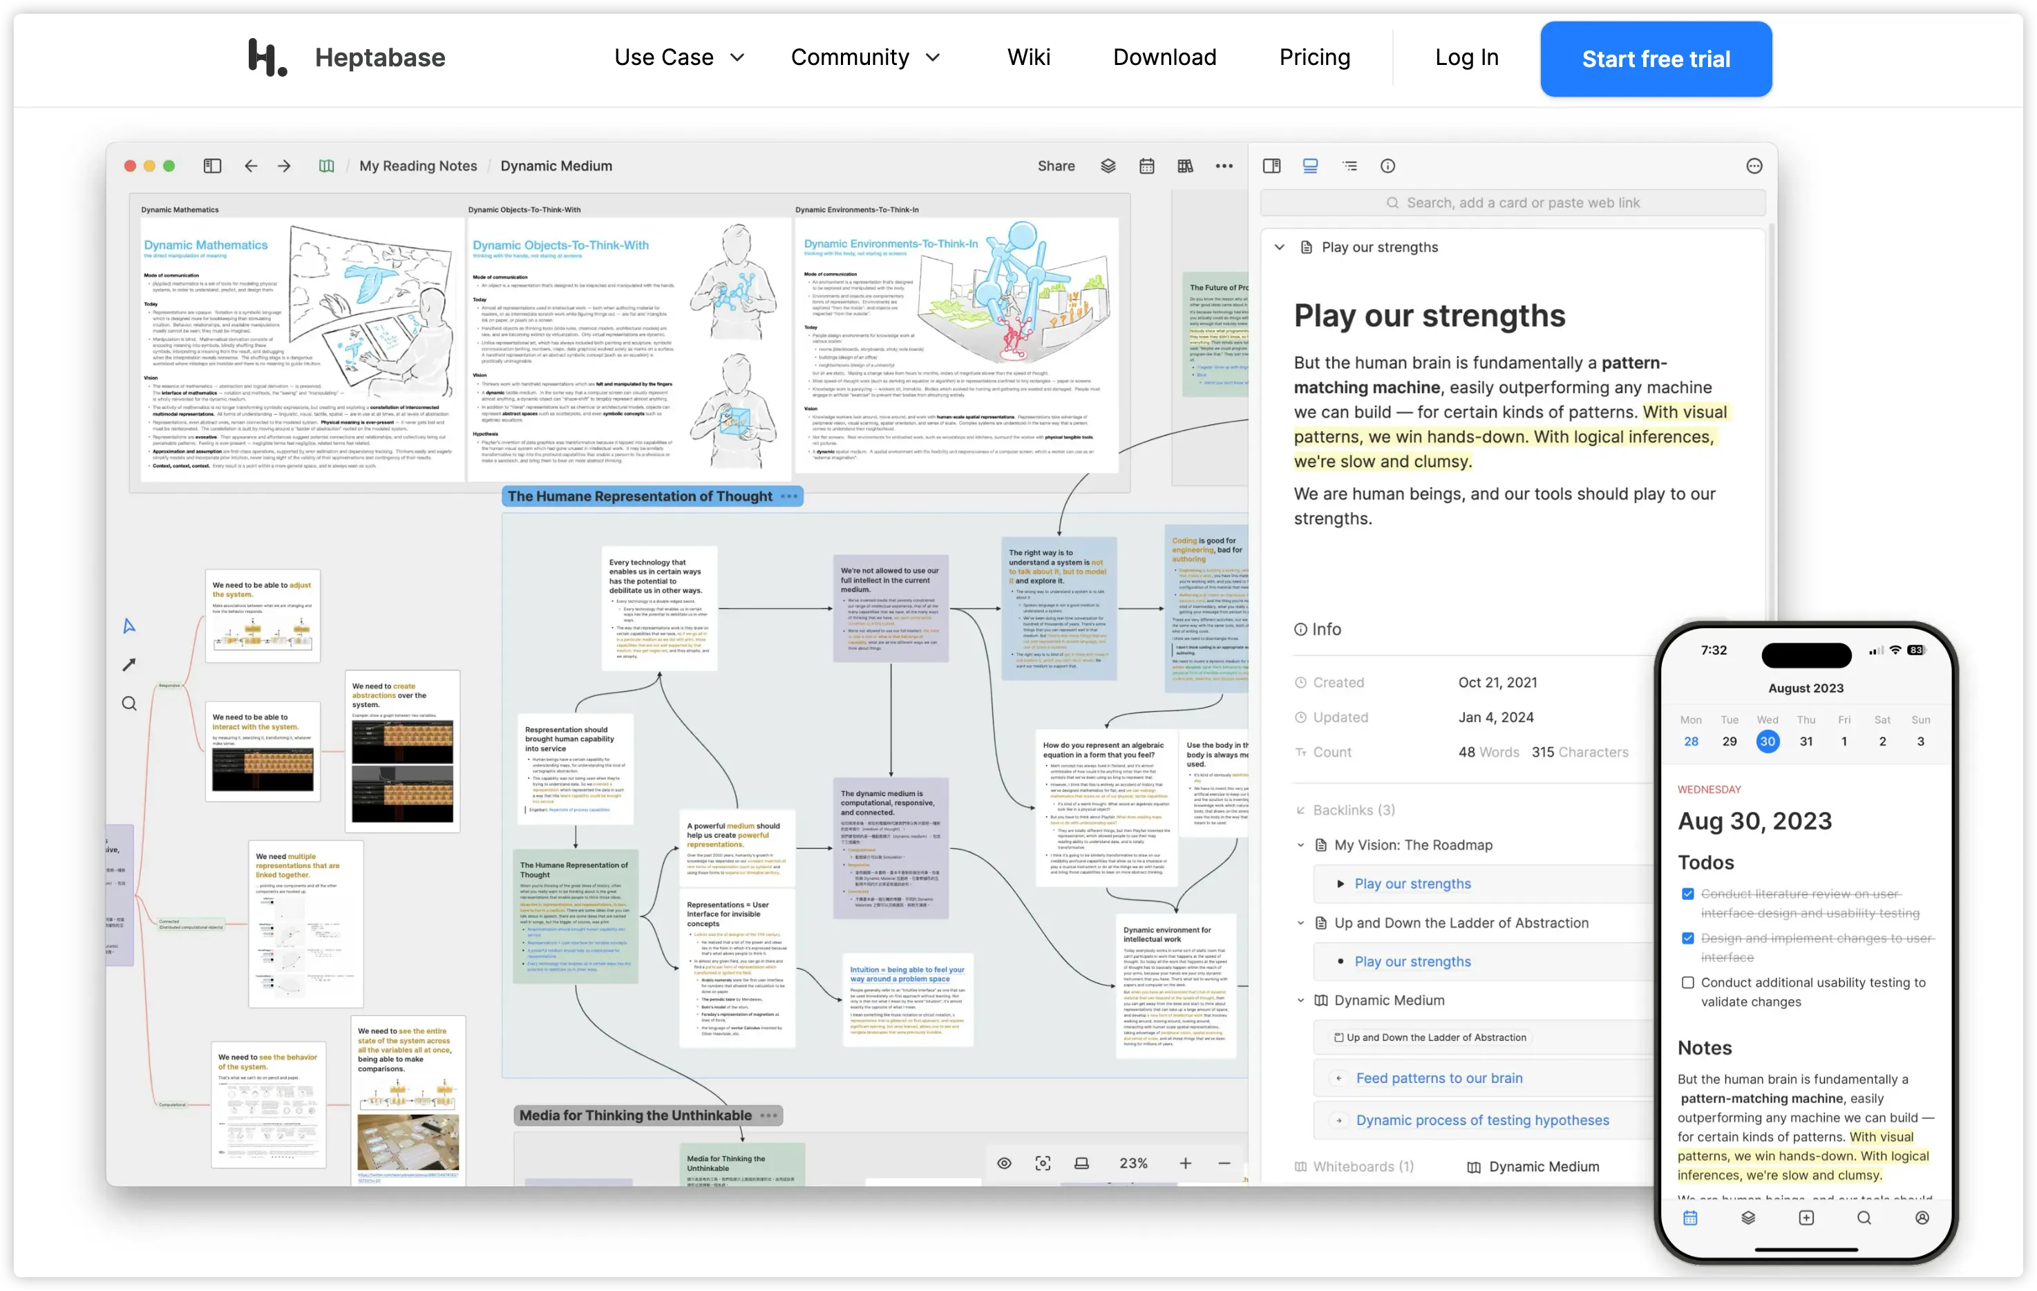Collapse the 'My Vision: The Roadmap' backlink

tap(1301, 845)
